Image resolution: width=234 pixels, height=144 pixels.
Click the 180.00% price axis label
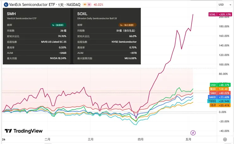[224, 27]
